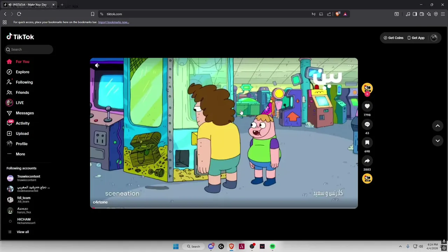Open the Brave VPN shield icon
Image resolution: width=448 pixels, height=252 pixels.
point(436,14)
